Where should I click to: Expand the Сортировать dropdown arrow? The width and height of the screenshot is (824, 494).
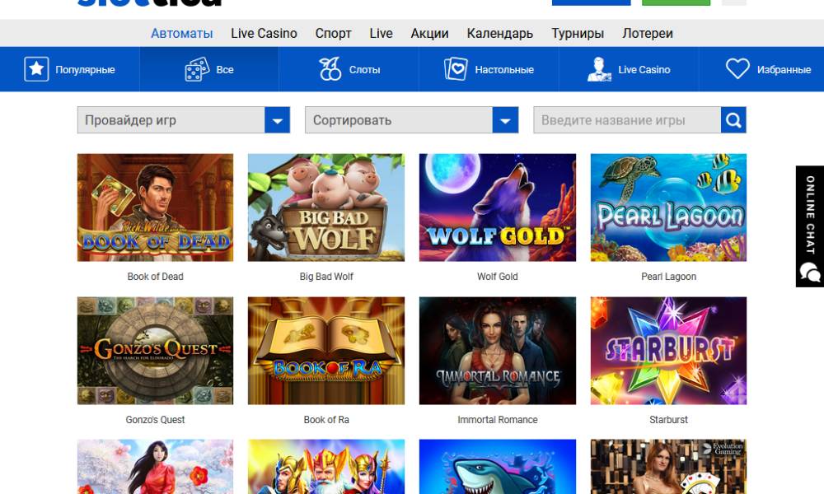click(x=506, y=120)
